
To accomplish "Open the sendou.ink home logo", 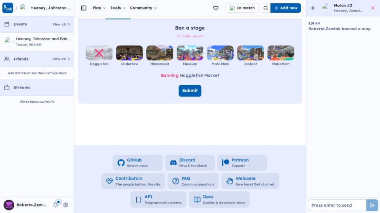I will [8, 8].
